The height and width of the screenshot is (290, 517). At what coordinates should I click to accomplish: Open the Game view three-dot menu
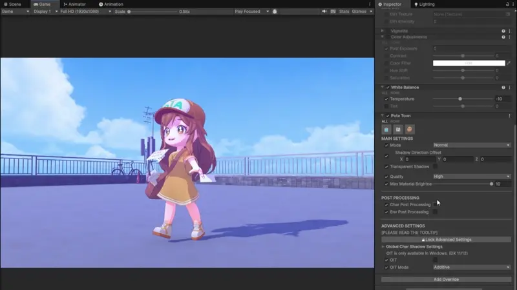pos(370,5)
